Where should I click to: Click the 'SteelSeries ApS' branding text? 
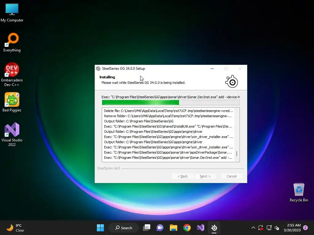[109, 168]
